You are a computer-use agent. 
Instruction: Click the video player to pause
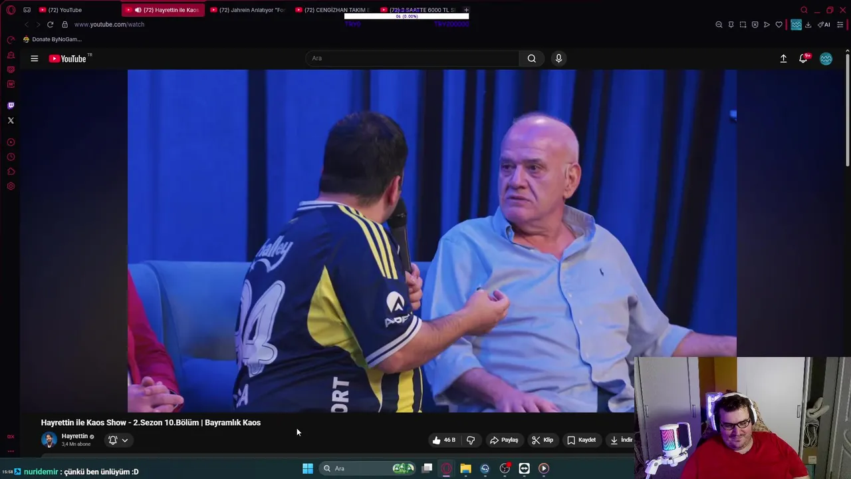[432, 241]
